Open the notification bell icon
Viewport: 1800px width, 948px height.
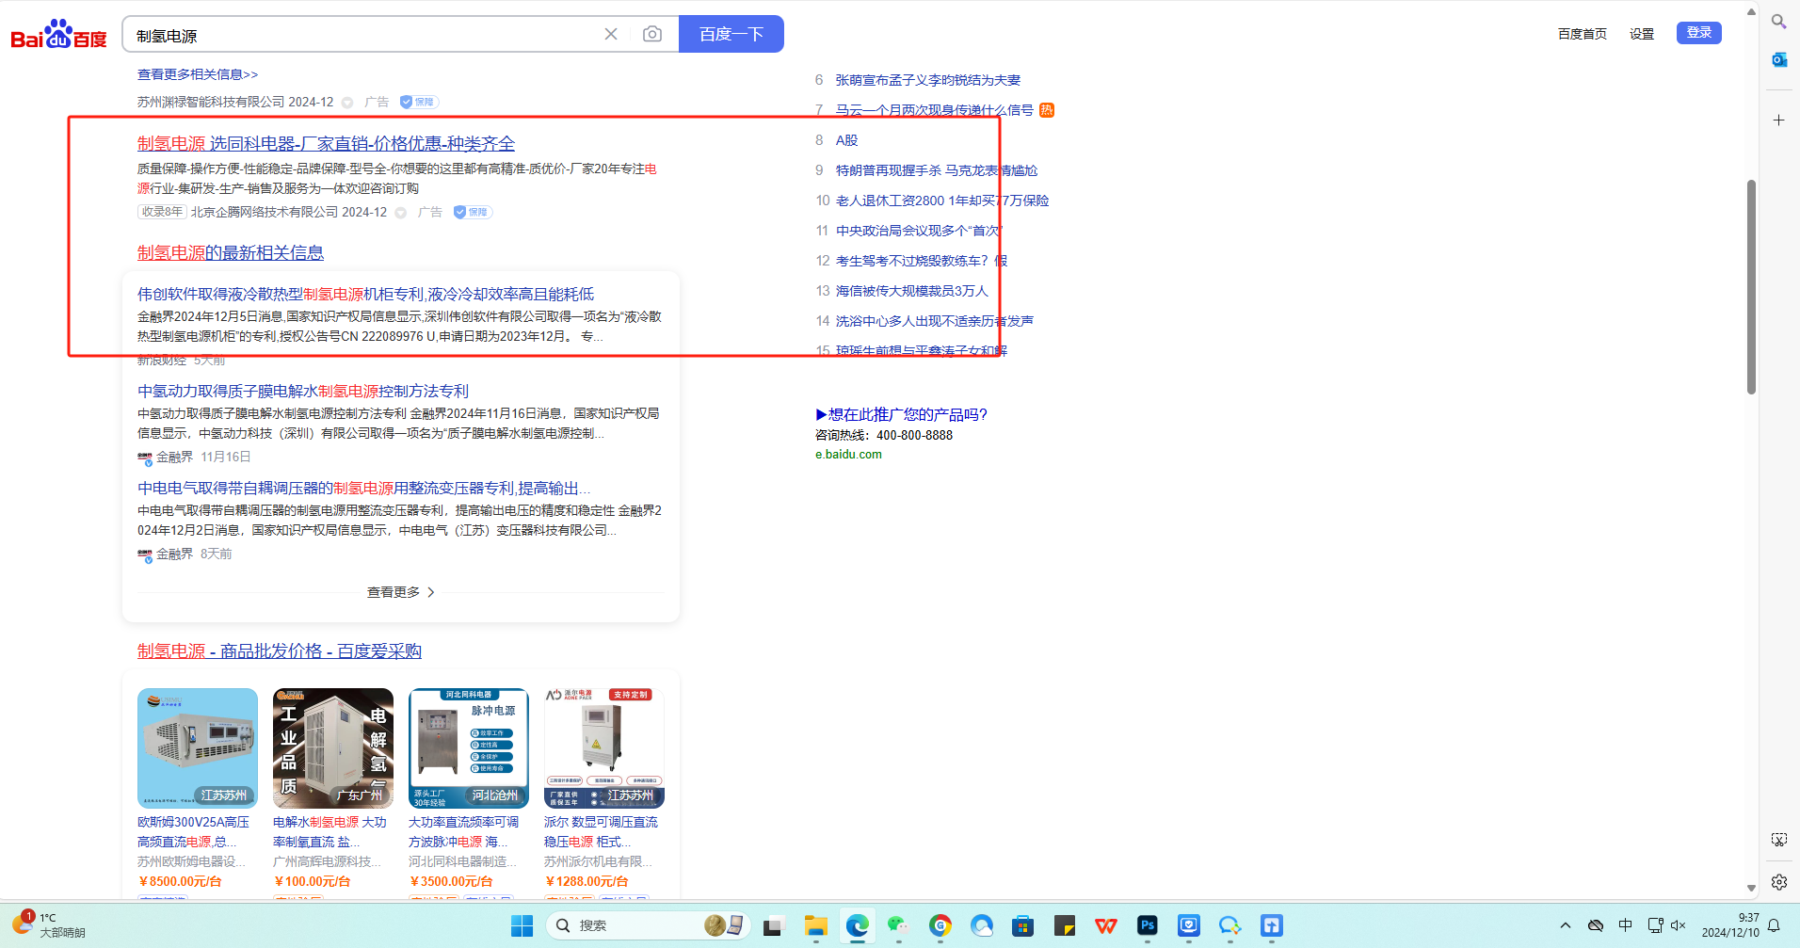click(1775, 925)
